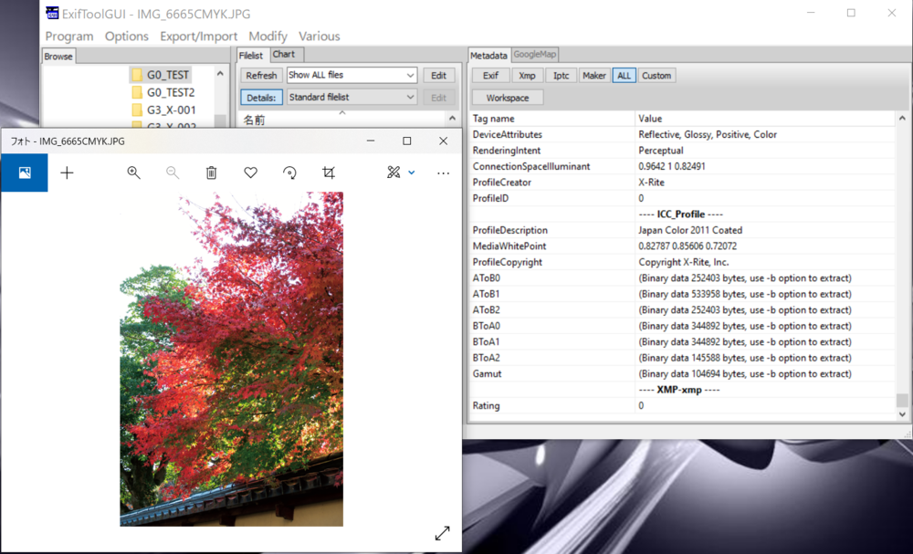Open 'See all photos' via the image icon
This screenshot has width=913, height=554.
click(x=24, y=172)
